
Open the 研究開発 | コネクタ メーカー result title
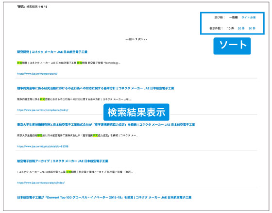pyautogui.click(x=52, y=52)
